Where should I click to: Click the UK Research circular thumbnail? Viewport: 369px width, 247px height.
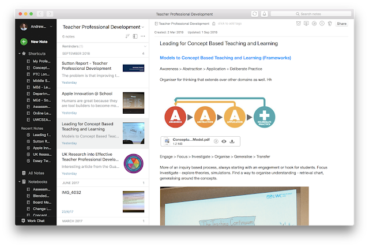133,163
